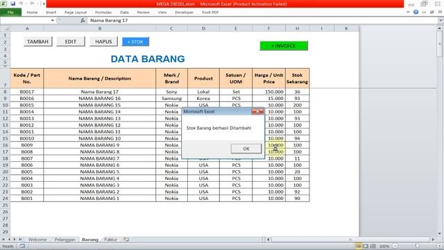Click into the formula bar showing Nama Barang 17
This screenshot has height=250, width=444.
point(263,20)
